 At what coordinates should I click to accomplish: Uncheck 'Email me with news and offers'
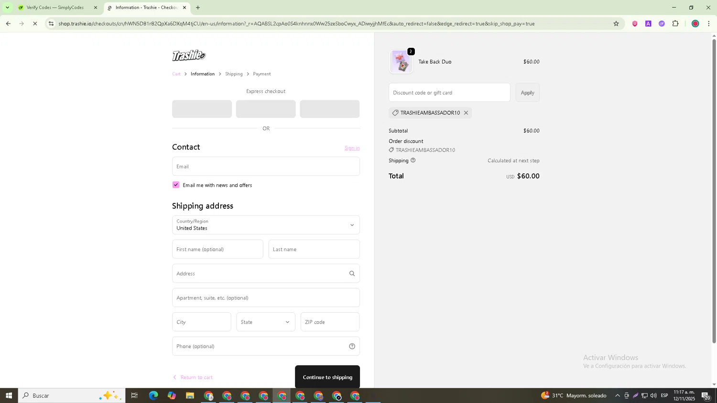pyautogui.click(x=176, y=185)
